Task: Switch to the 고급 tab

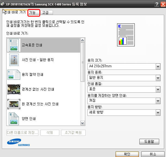Action: (45, 12)
